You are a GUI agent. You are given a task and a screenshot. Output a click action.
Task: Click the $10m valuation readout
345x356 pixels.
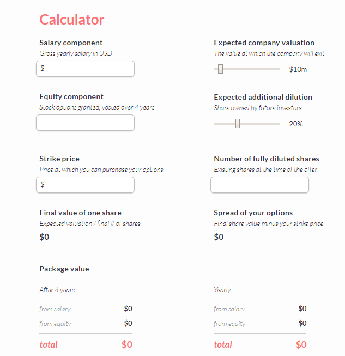(x=298, y=69)
